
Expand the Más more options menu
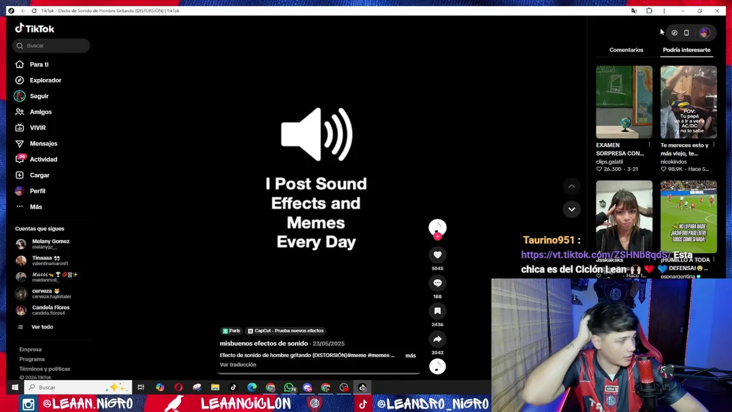(x=29, y=207)
